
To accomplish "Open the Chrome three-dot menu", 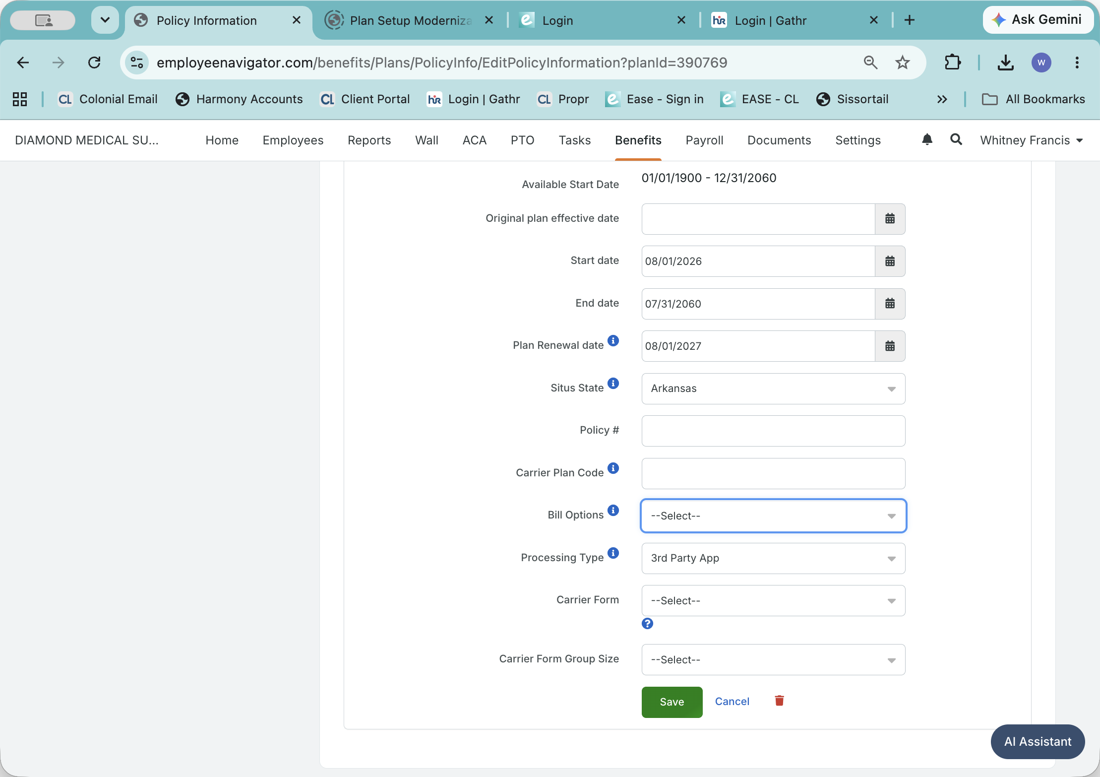I will (x=1077, y=63).
